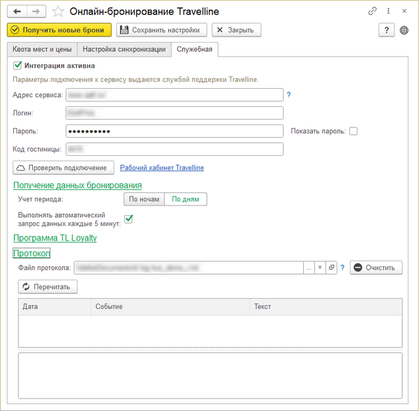Focus the Логин input field
This screenshot has width=419, height=411.
(x=175, y=113)
